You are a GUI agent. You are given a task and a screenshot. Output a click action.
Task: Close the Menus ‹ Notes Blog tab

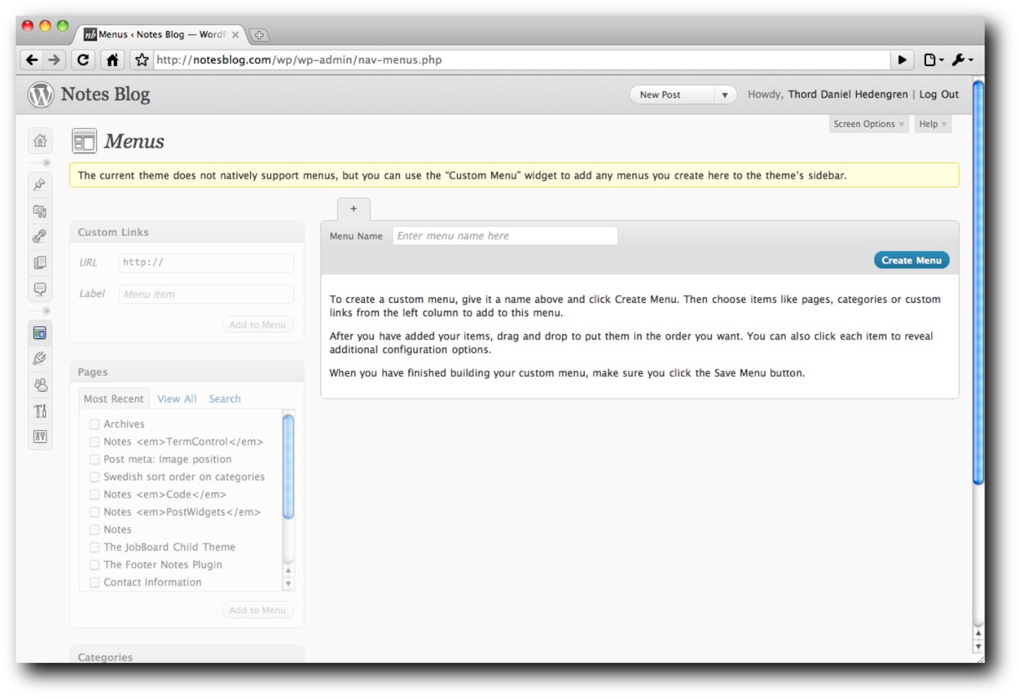(235, 34)
